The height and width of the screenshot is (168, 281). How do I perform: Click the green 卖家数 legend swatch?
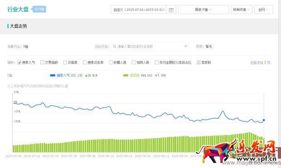[126, 76]
